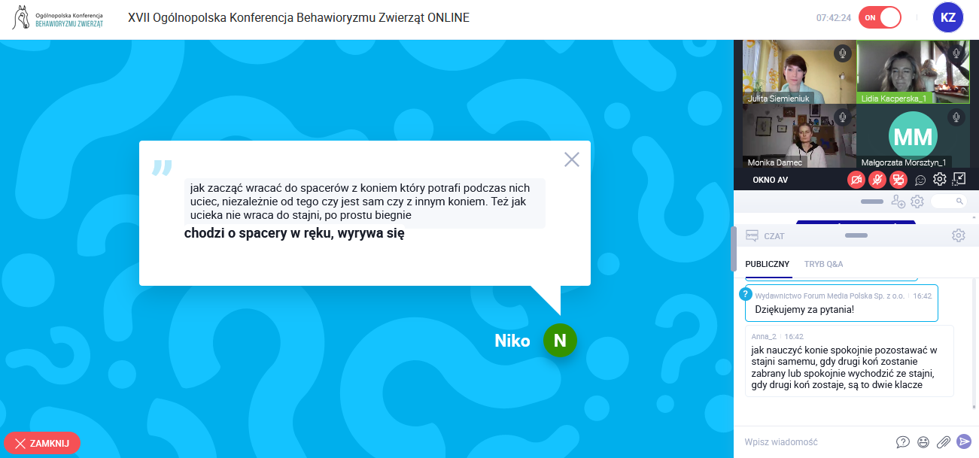Image resolution: width=979 pixels, height=458 pixels.
Task: Click the participants search field
Action: tap(948, 202)
